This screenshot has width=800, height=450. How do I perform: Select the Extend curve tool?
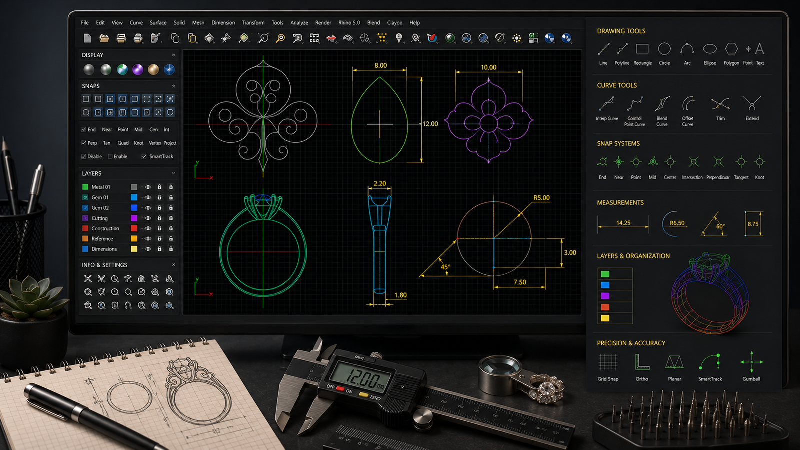coord(752,103)
